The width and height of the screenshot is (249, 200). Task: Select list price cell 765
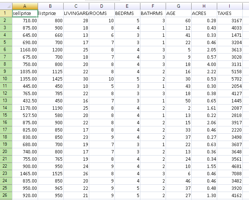tap(50, 159)
